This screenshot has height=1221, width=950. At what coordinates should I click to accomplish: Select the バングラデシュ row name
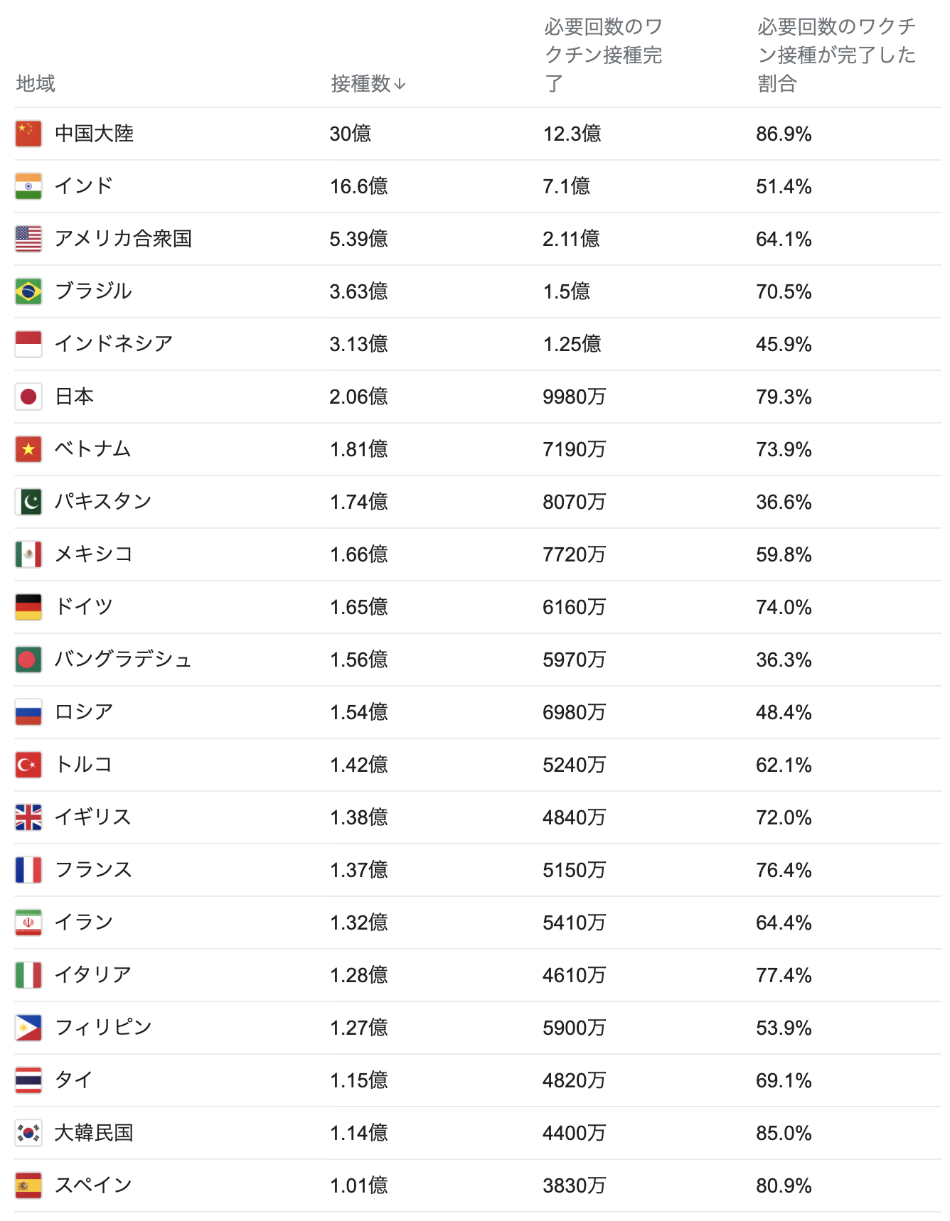point(123,660)
